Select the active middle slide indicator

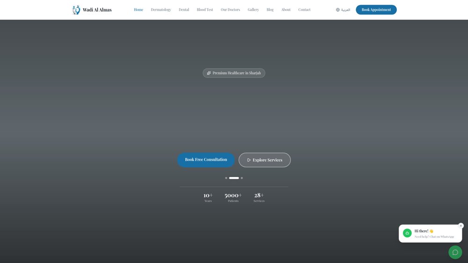[234, 178]
